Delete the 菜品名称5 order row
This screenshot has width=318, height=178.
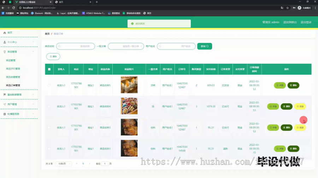point(294,85)
